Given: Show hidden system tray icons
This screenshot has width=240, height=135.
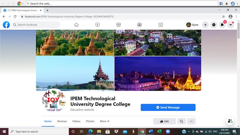Looking at the screenshot, I should 189,132.
